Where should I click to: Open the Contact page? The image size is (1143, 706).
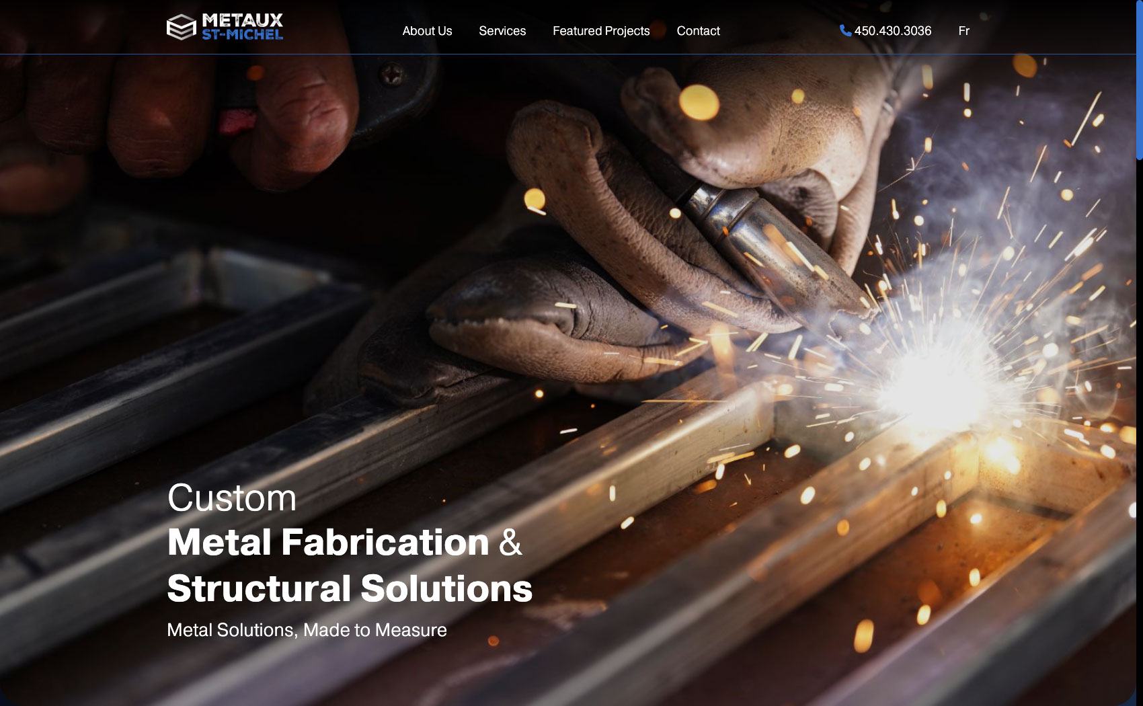698,31
